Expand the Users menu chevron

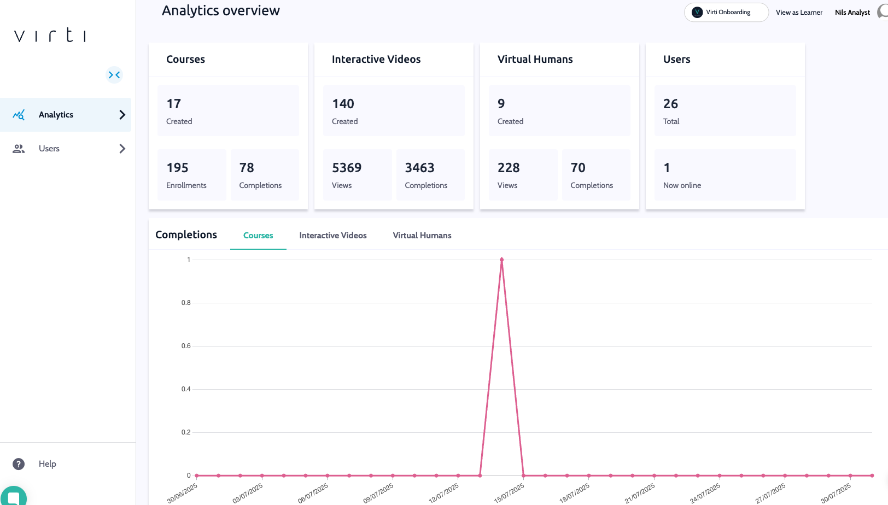click(122, 149)
